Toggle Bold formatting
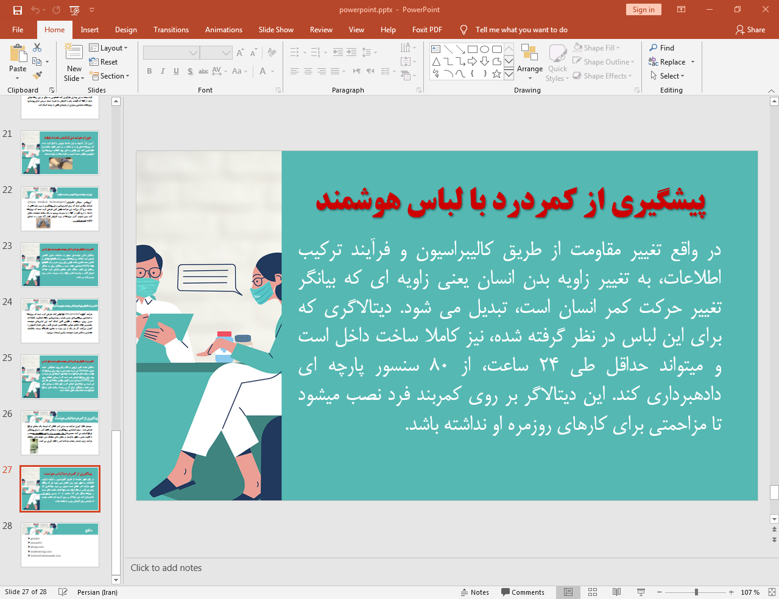 pyautogui.click(x=149, y=71)
